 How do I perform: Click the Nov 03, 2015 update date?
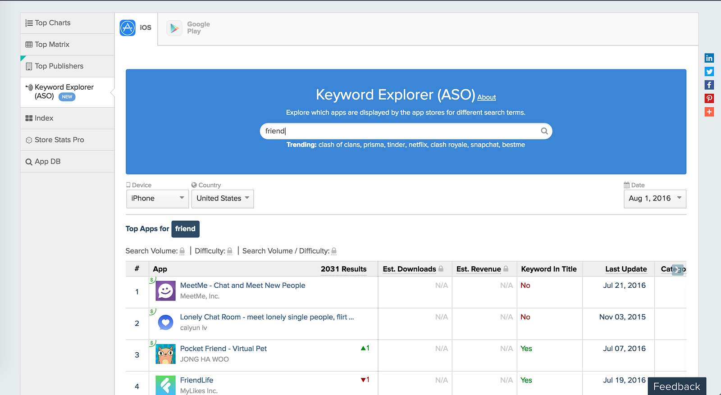(622, 317)
